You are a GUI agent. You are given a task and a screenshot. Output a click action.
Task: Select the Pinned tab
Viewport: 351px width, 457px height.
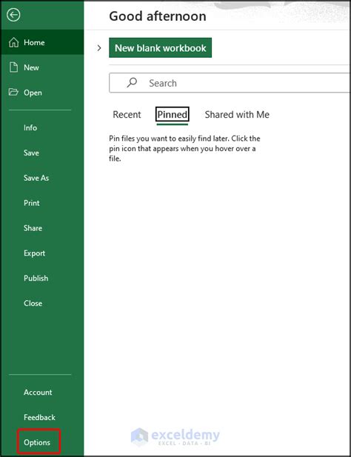172,115
